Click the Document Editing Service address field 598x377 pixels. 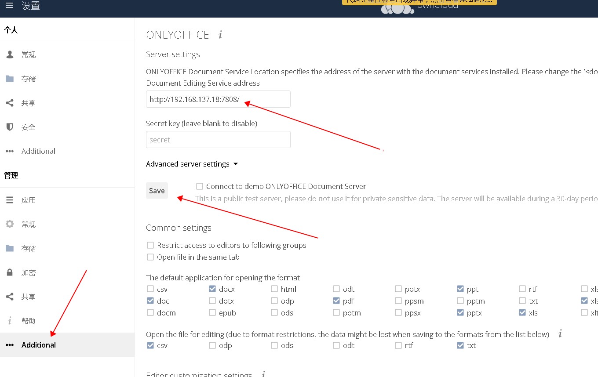[218, 99]
